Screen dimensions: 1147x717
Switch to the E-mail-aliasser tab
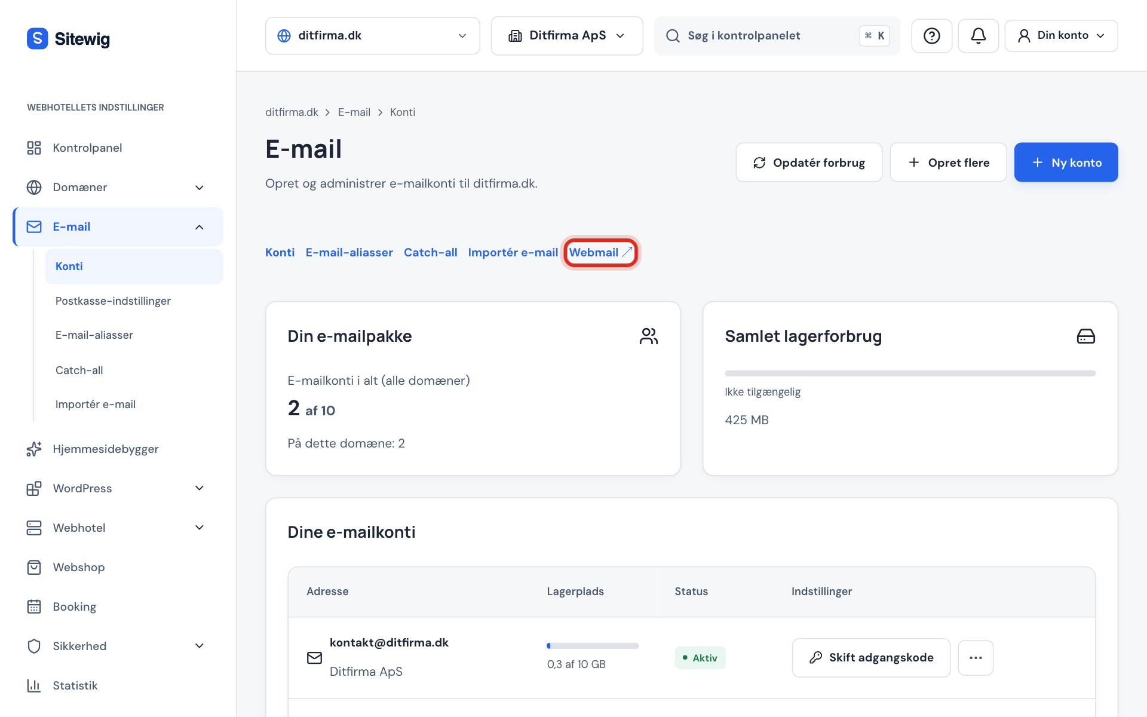tap(349, 253)
